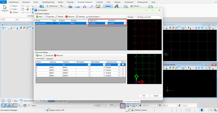218x113 pixels.
Task: Toggle view number 4 button
Action: (x=56, y=101)
